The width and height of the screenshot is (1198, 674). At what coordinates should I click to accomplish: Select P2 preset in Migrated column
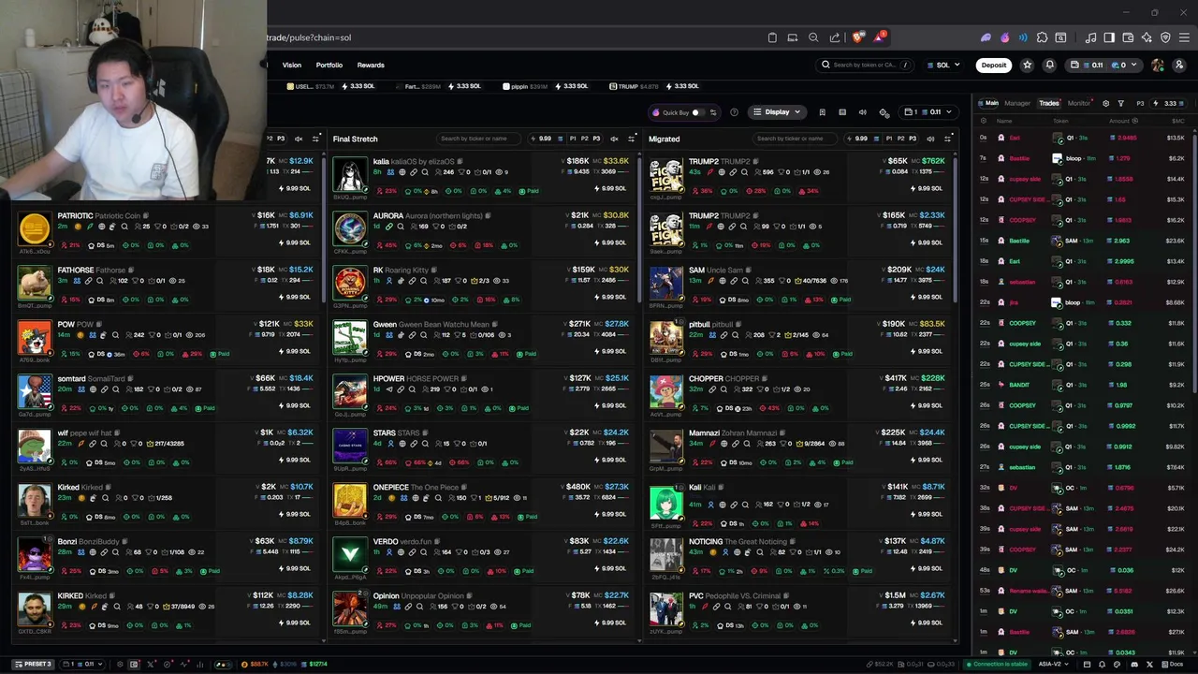(x=900, y=139)
